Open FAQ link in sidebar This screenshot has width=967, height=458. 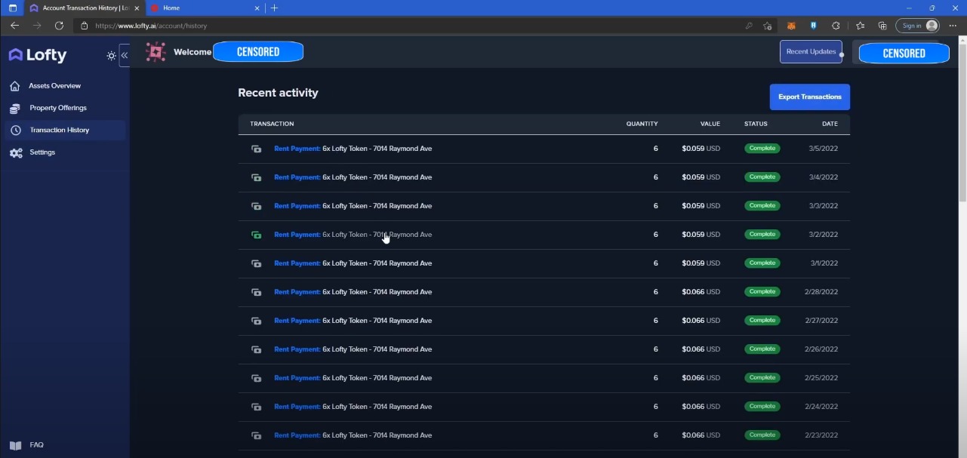coord(36,445)
